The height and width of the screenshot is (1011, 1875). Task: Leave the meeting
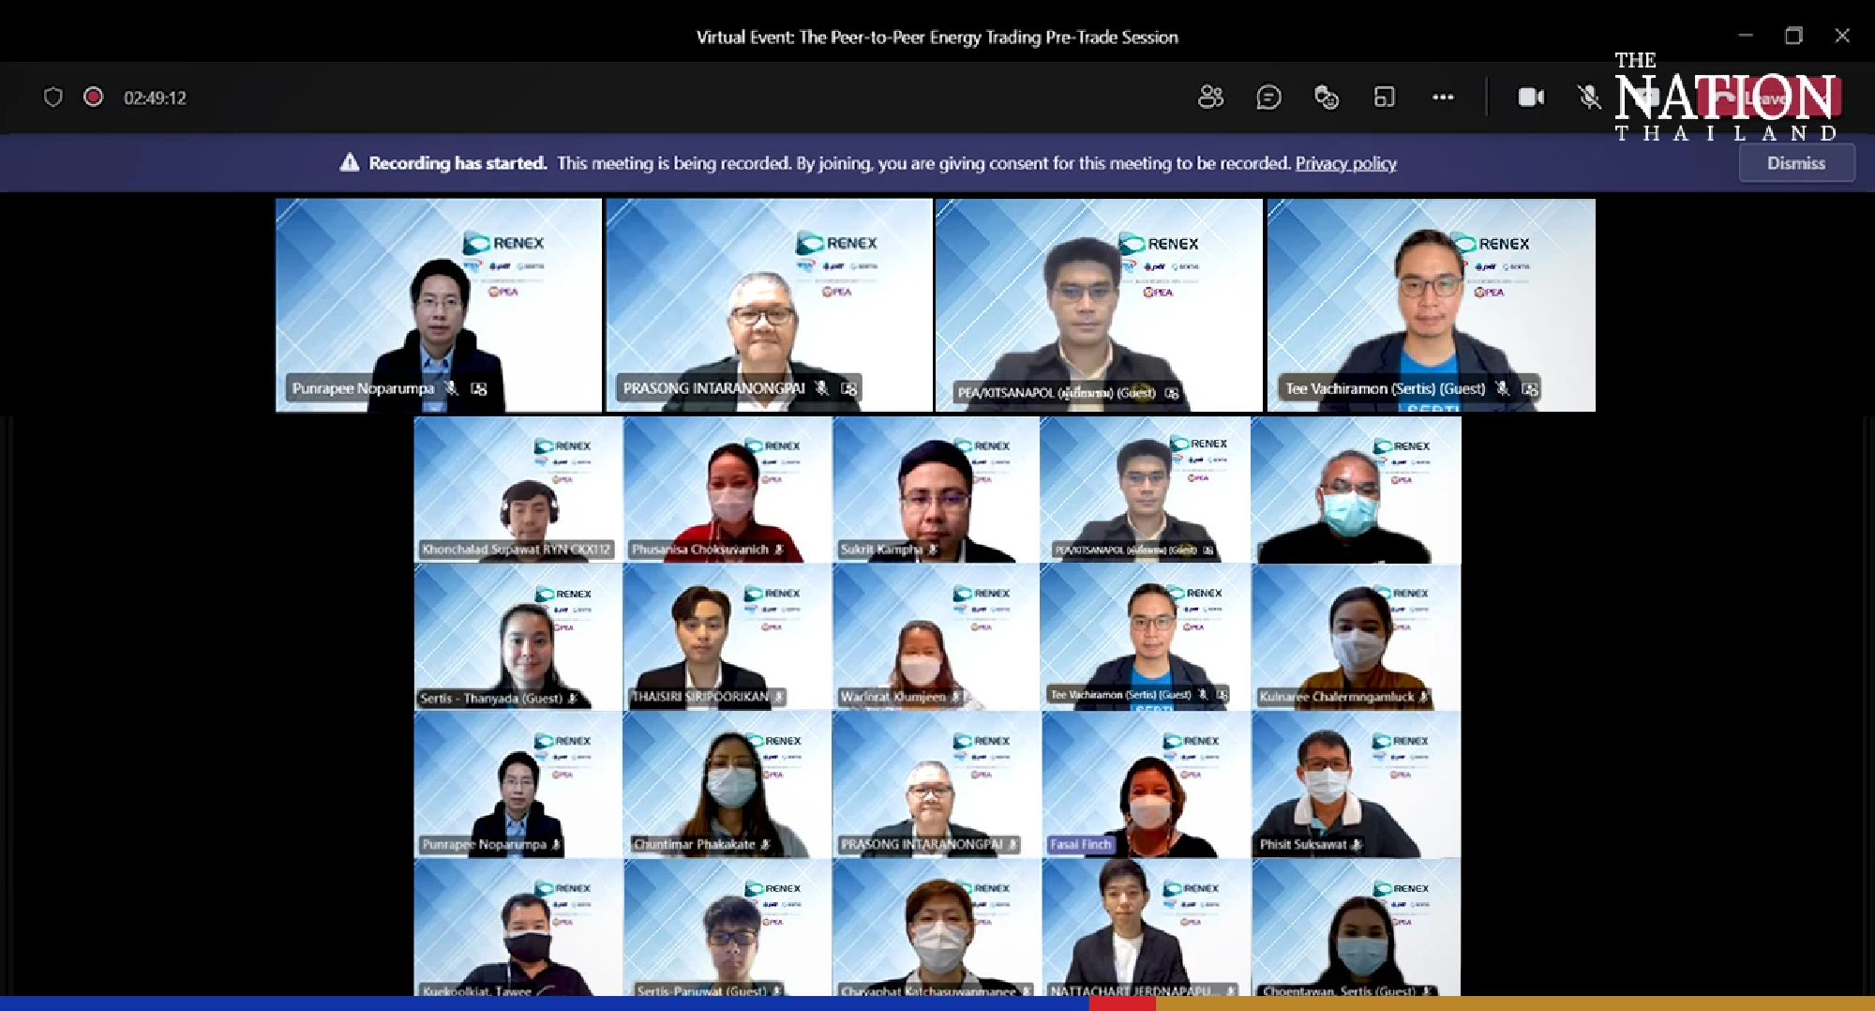point(1762,98)
